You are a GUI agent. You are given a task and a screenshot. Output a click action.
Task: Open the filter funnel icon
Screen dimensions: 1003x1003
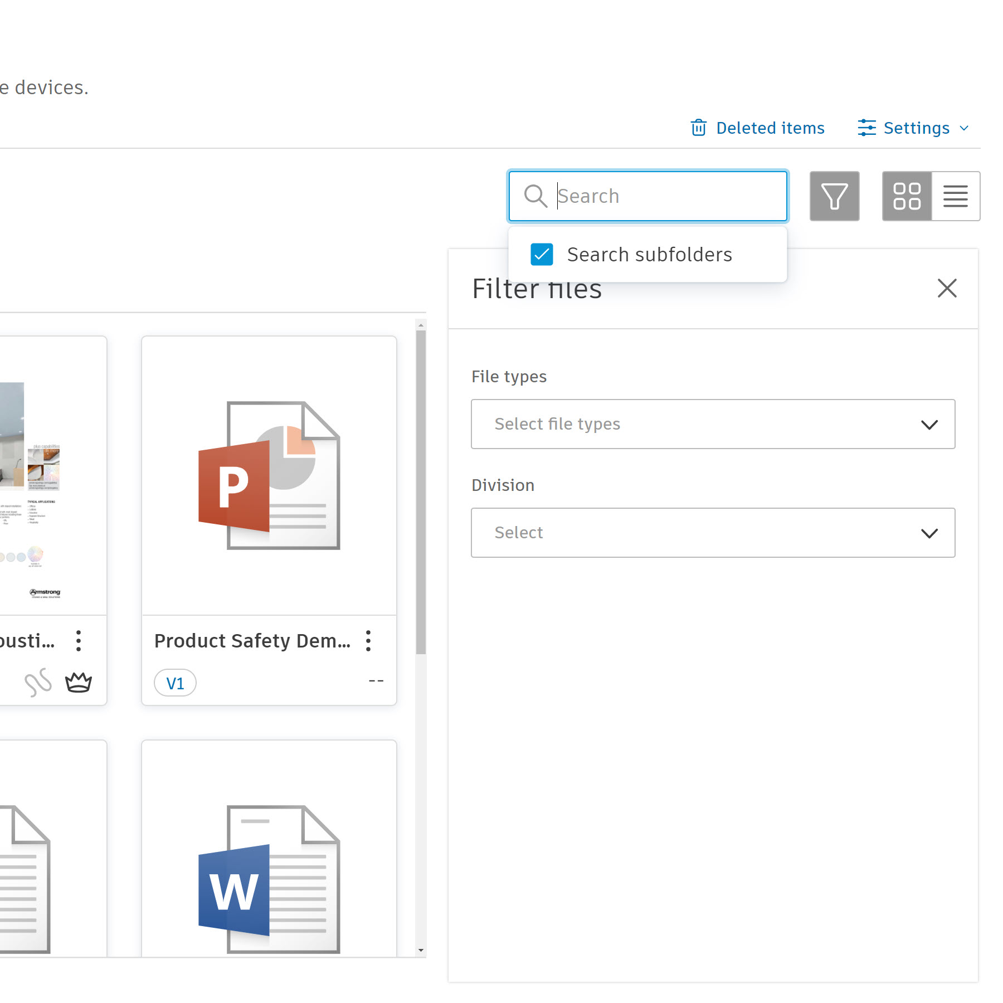[834, 196]
